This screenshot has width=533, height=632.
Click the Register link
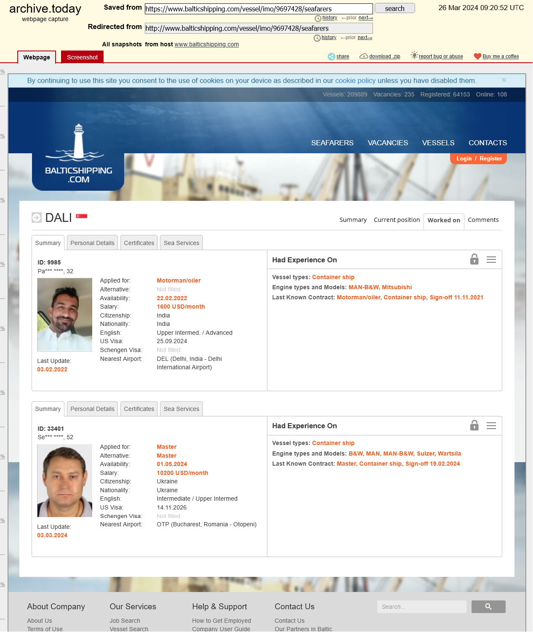490,159
